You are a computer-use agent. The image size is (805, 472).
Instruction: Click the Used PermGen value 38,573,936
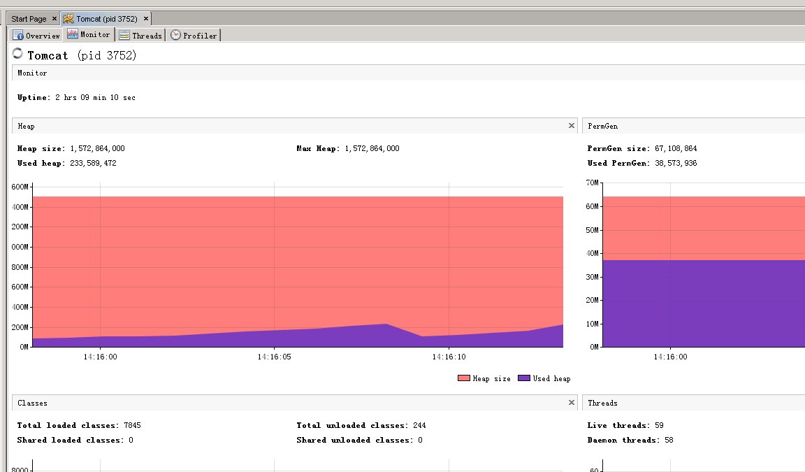tap(676, 164)
